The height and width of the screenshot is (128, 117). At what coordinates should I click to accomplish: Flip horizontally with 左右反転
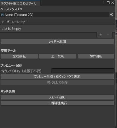click(x=19, y=56)
